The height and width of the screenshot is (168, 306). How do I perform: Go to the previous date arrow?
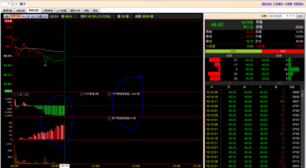tap(291, 16)
